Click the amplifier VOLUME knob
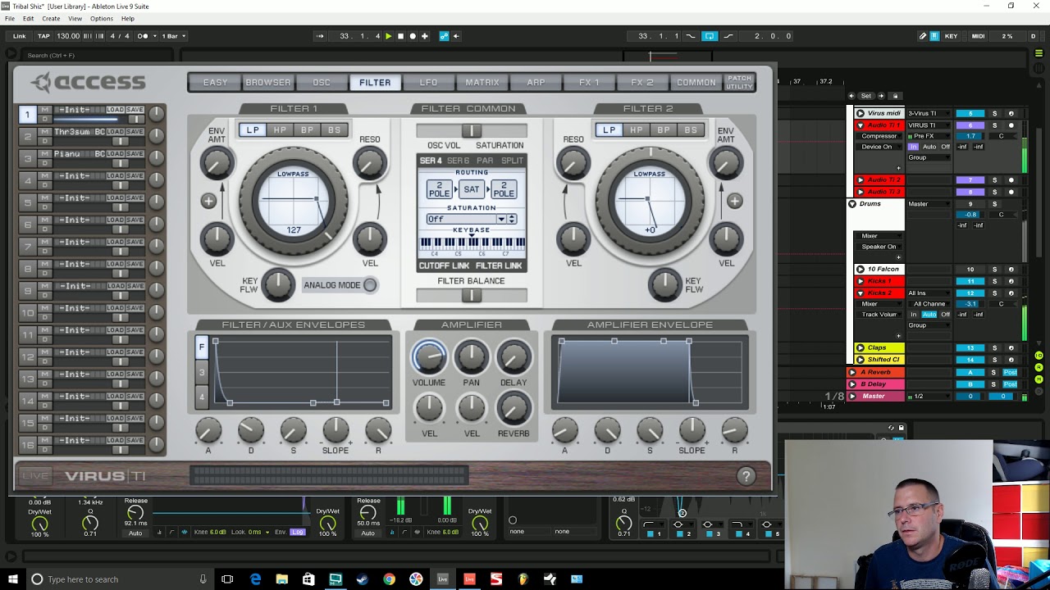The width and height of the screenshot is (1050, 590). pyautogui.click(x=428, y=356)
